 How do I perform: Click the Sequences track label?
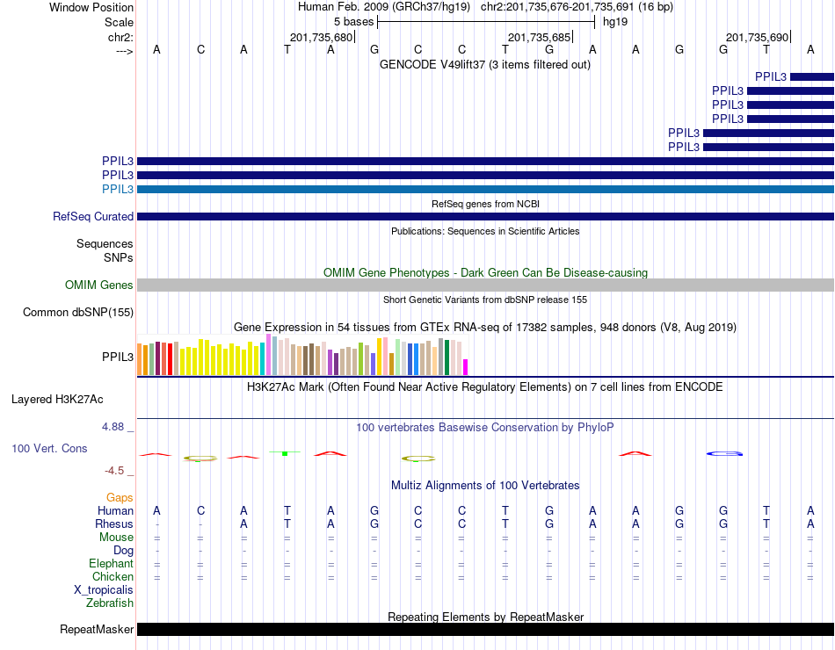coord(105,244)
